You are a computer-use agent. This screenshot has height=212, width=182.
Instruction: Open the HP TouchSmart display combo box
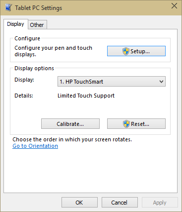112,82
